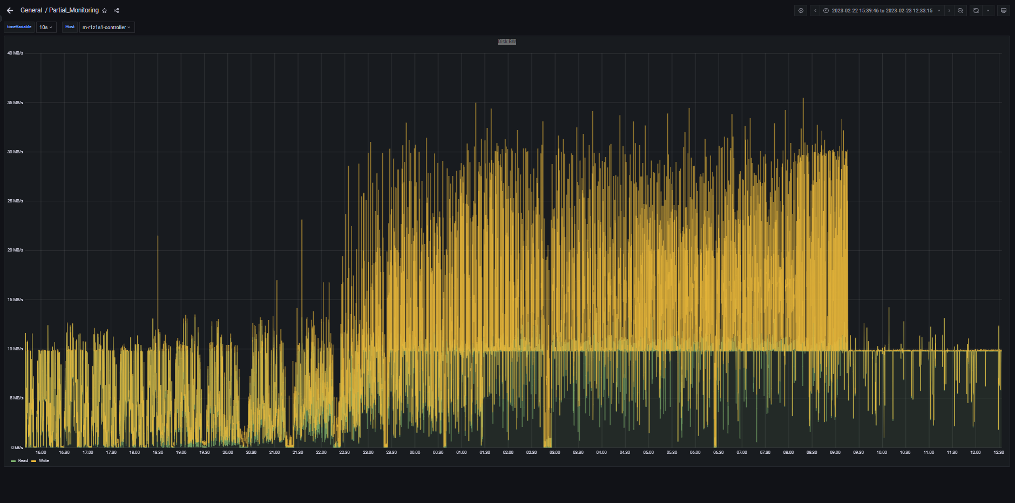
Task: Toggle visibility of the Read series
Action: [23, 460]
